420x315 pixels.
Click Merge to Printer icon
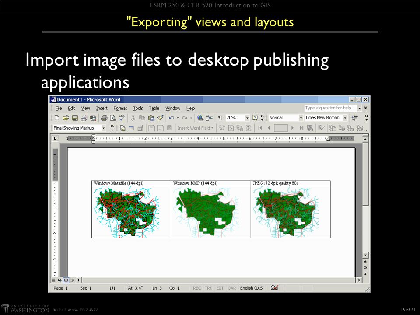tap(342, 128)
